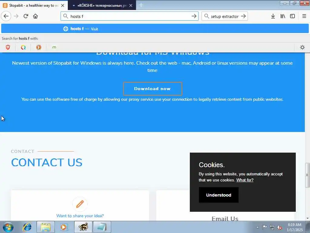Open a new browser tab
The image size is (310, 233).
tap(141, 5)
